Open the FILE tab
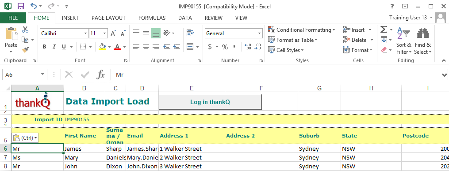Screen dimensions: 449x171 13,18
